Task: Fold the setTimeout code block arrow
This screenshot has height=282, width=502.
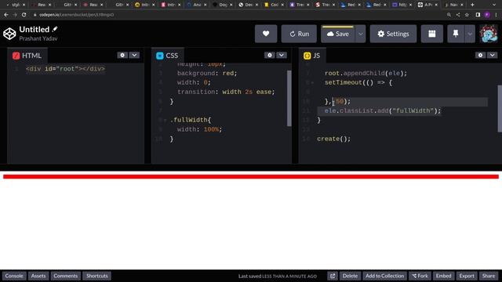Action: [312, 83]
